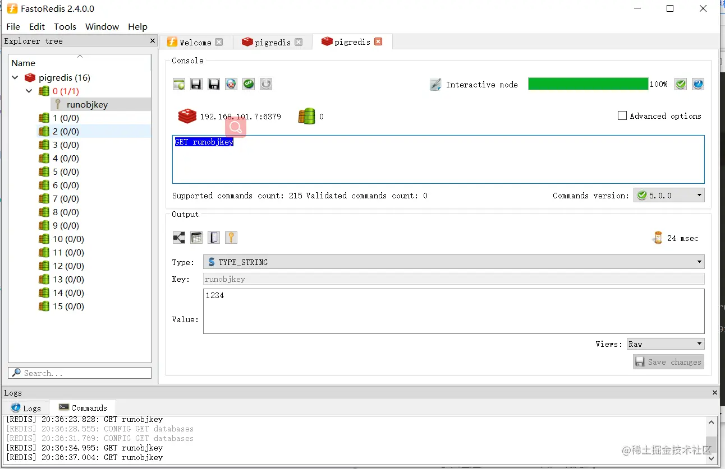
Task: Click log line 20:36:23.828 GET runobjkey
Action: 84,419
